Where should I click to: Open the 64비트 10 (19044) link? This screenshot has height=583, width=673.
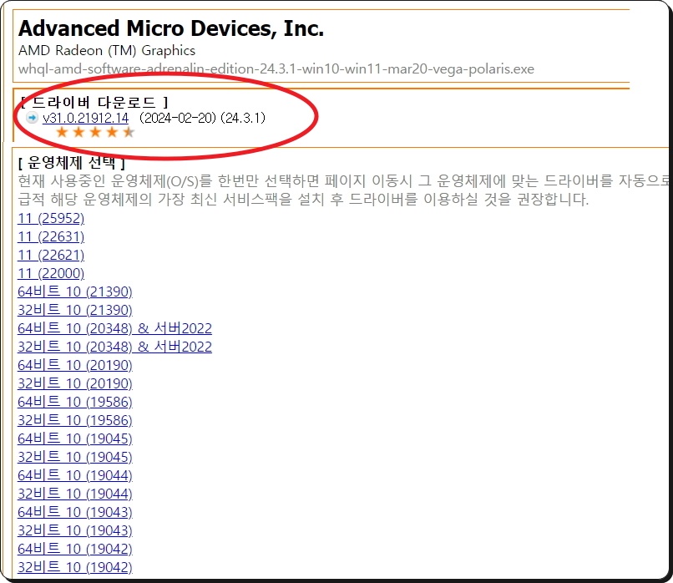[75, 476]
